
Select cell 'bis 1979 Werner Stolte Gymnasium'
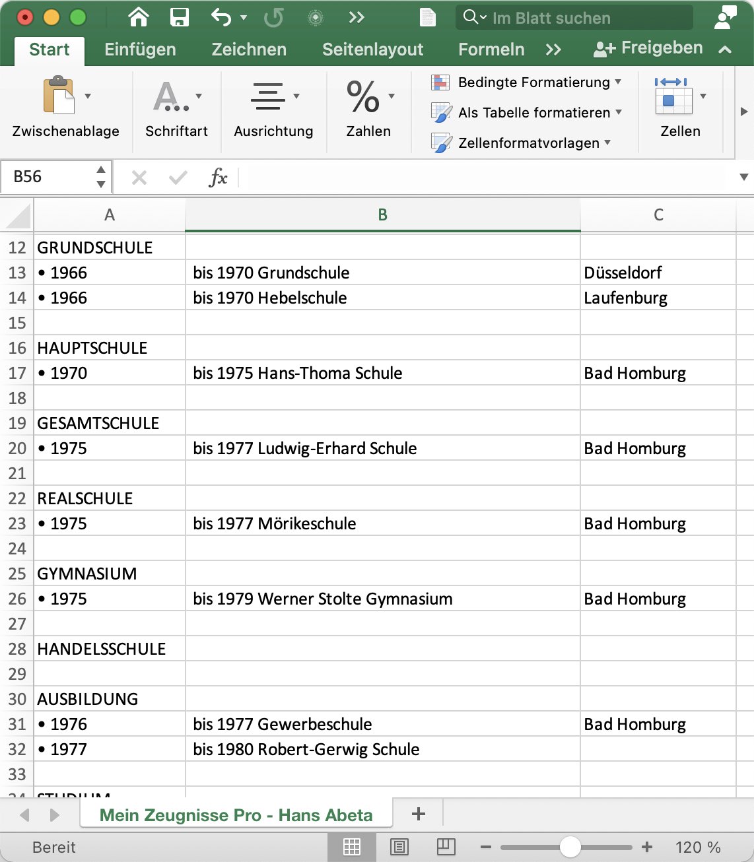(x=383, y=599)
